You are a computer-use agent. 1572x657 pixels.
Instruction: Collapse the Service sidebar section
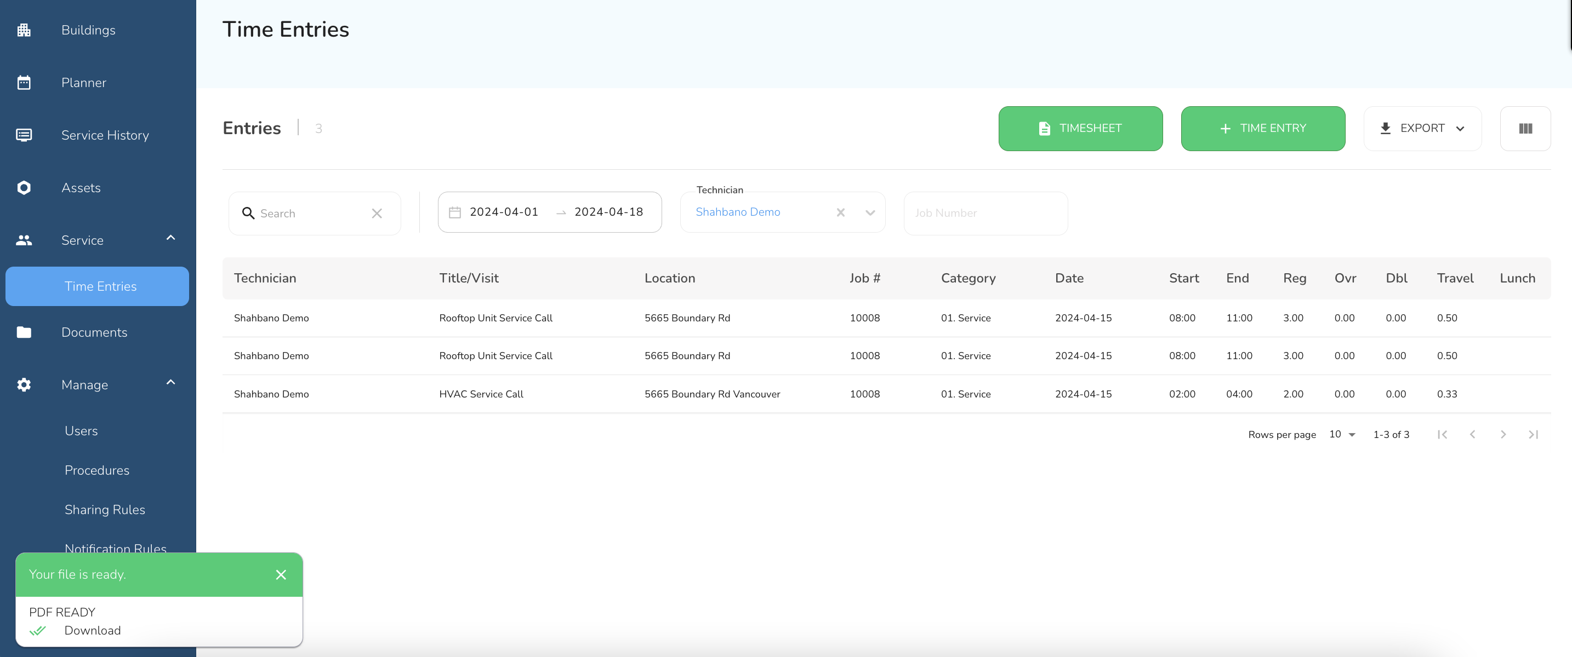(x=171, y=238)
